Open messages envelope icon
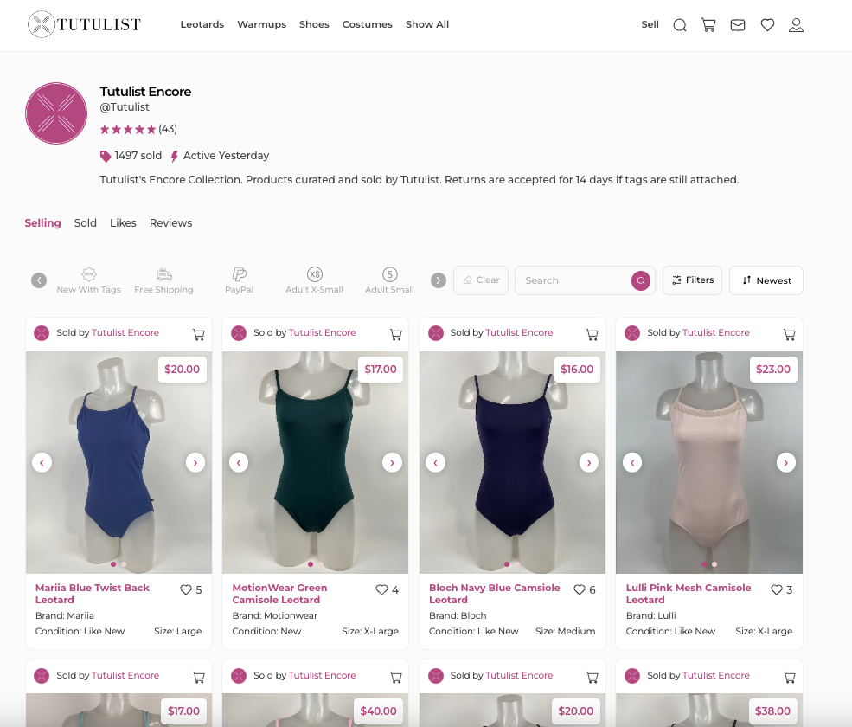Image resolution: width=852 pixels, height=727 pixels. tap(737, 25)
